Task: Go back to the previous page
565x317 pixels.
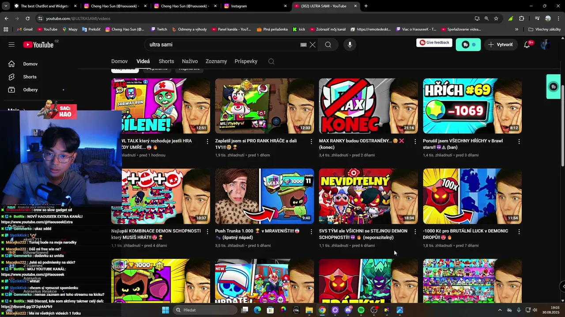Action: [6, 18]
